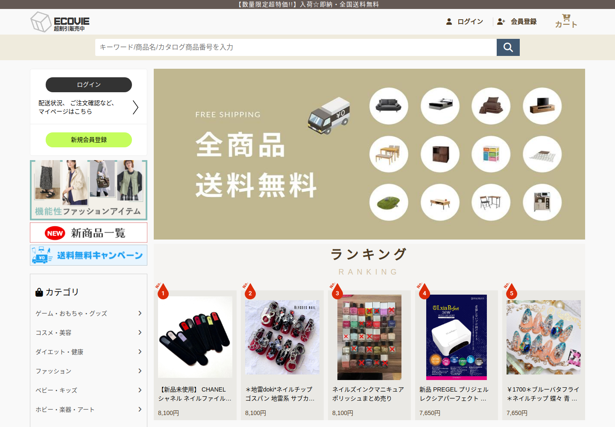Select the kitchen shelf rack circle icon
Screen dimensions: 615x427
(542, 202)
